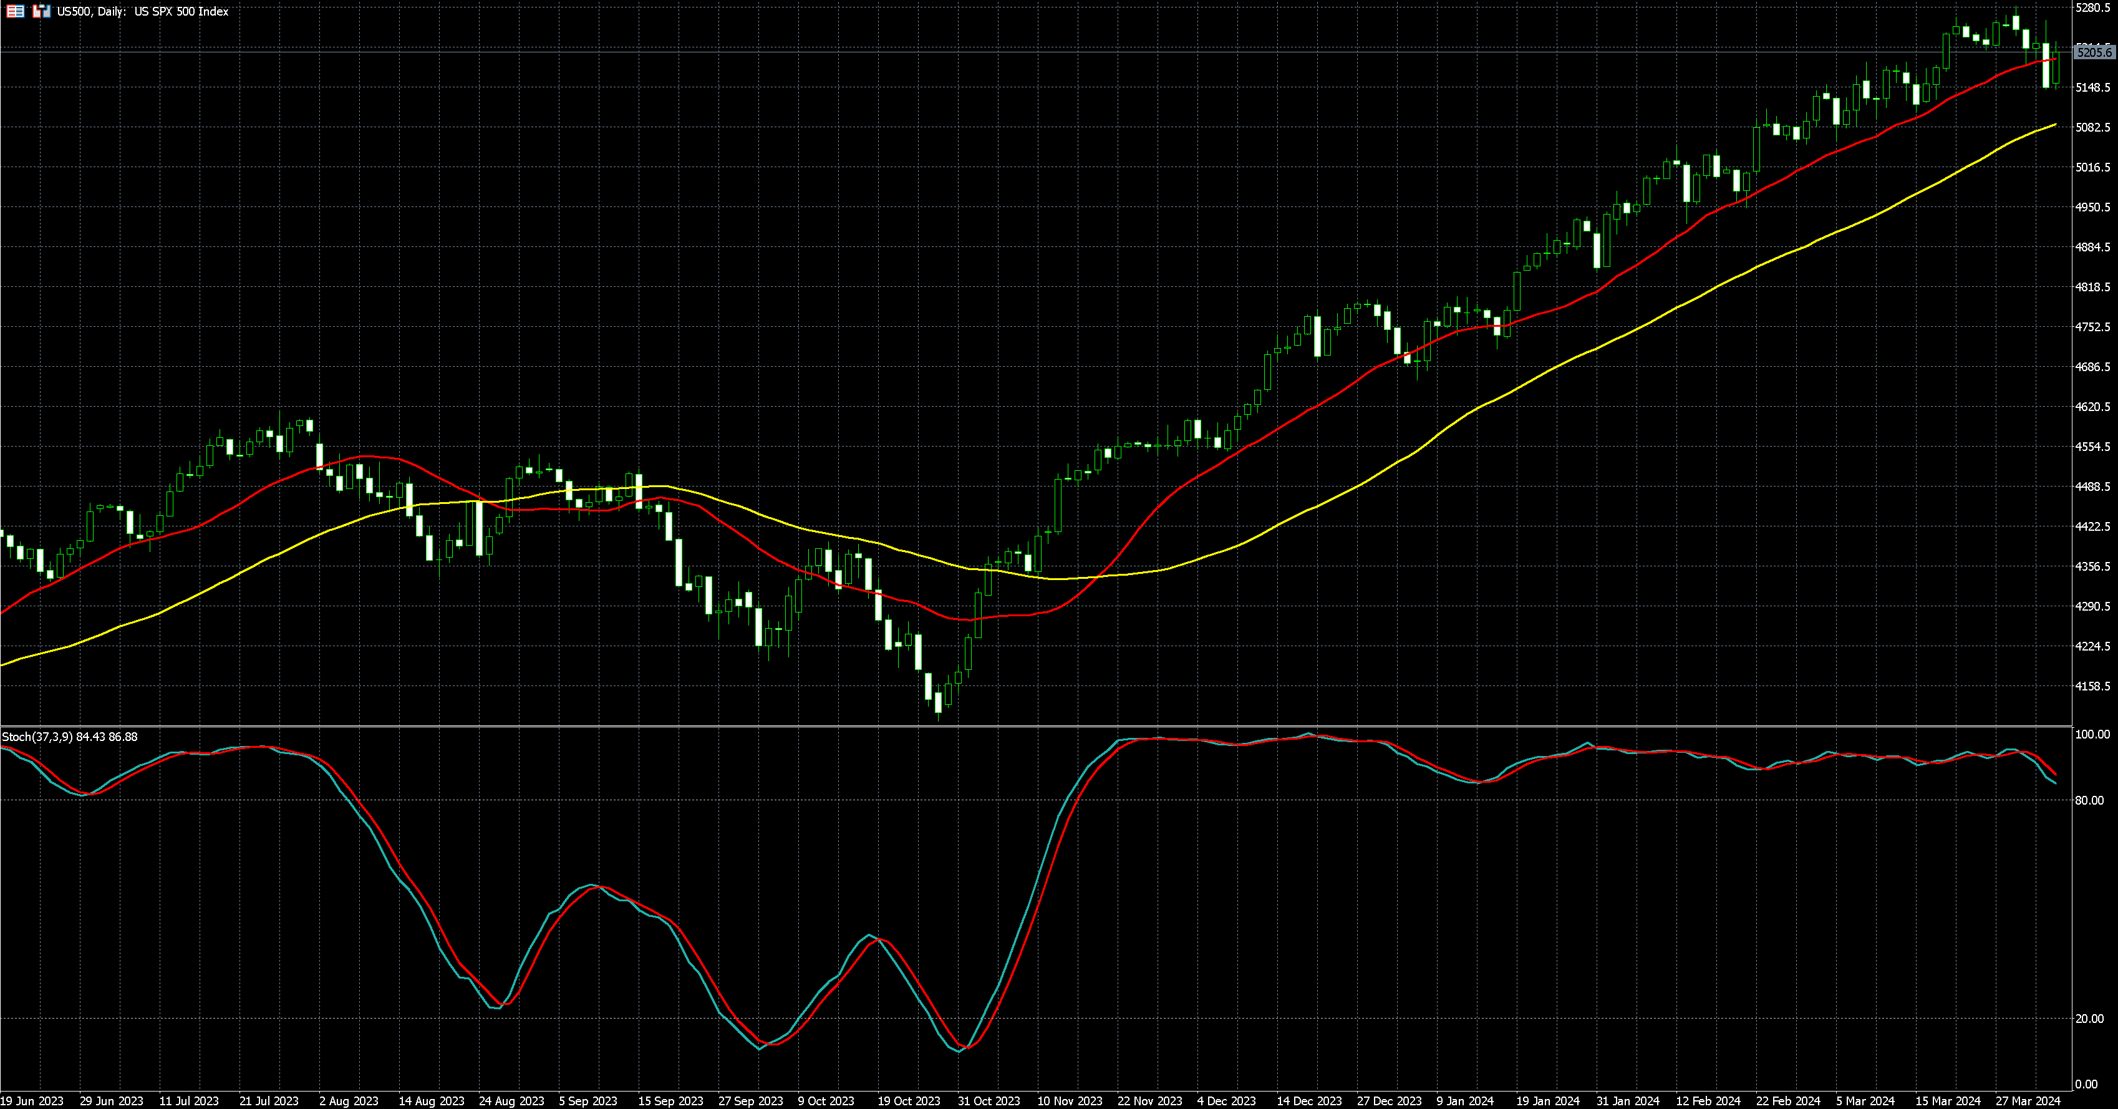Click the 31 Oct 2023 date label
Viewport: 2118px width, 1109px height.
pos(989,1101)
